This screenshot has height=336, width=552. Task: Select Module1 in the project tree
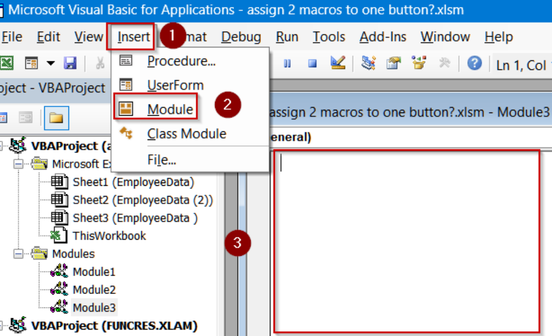click(94, 272)
